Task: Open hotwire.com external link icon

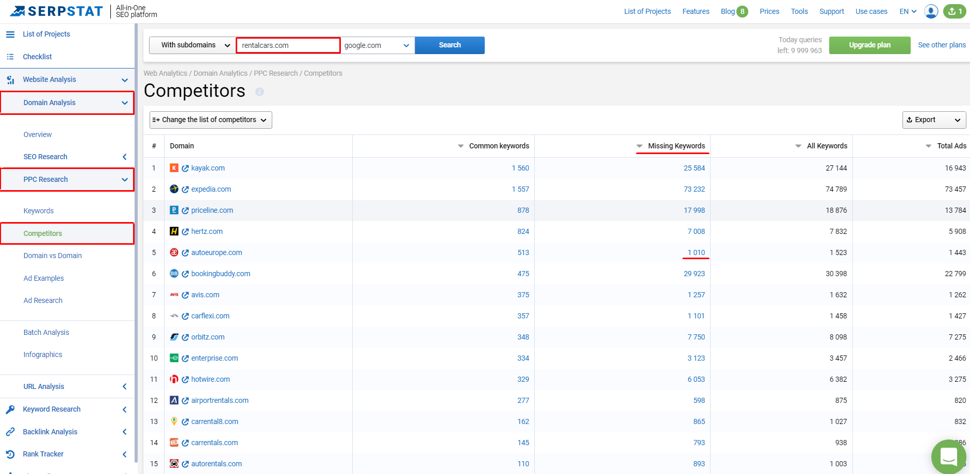Action: click(185, 380)
